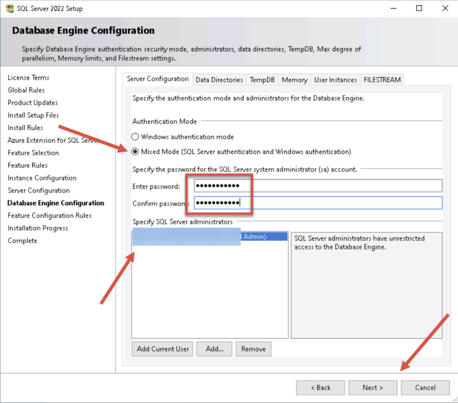The image size is (458, 403).
Task: Click the Add... button
Action: 214,349
